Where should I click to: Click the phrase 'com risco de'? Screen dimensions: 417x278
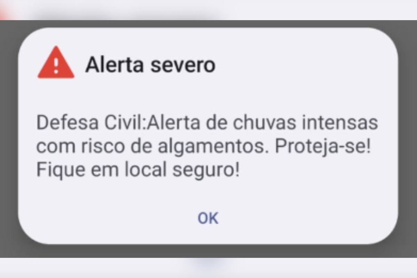(96, 147)
